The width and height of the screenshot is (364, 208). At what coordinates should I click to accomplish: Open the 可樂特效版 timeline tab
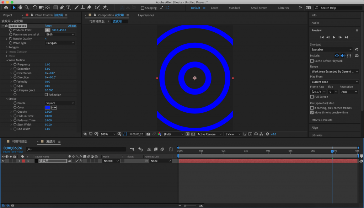[20, 142]
